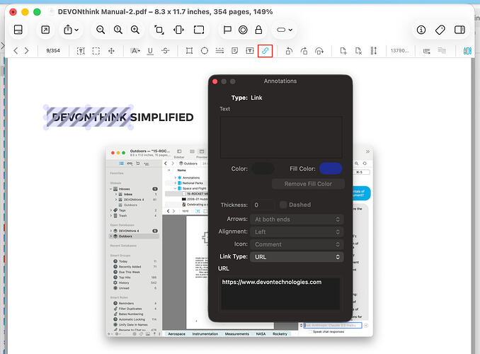Open the Share dropdown menu
The width and height of the screenshot is (480, 354).
point(71,30)
